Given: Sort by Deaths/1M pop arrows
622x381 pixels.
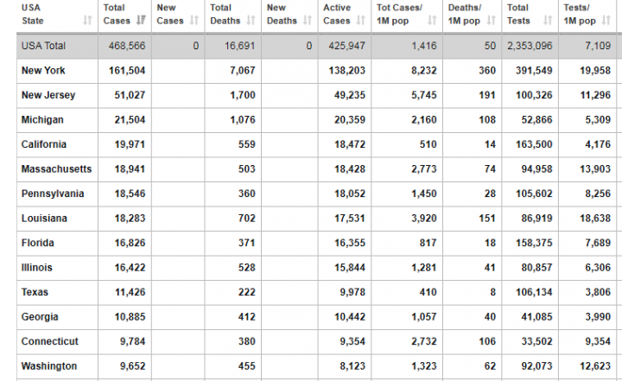Looking at the screenshot, I should [x=491, y=20].
